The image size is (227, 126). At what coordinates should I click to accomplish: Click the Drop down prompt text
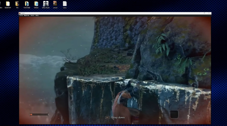118,117
